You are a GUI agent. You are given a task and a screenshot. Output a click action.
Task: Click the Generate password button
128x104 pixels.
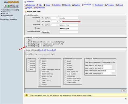(46, 32)
